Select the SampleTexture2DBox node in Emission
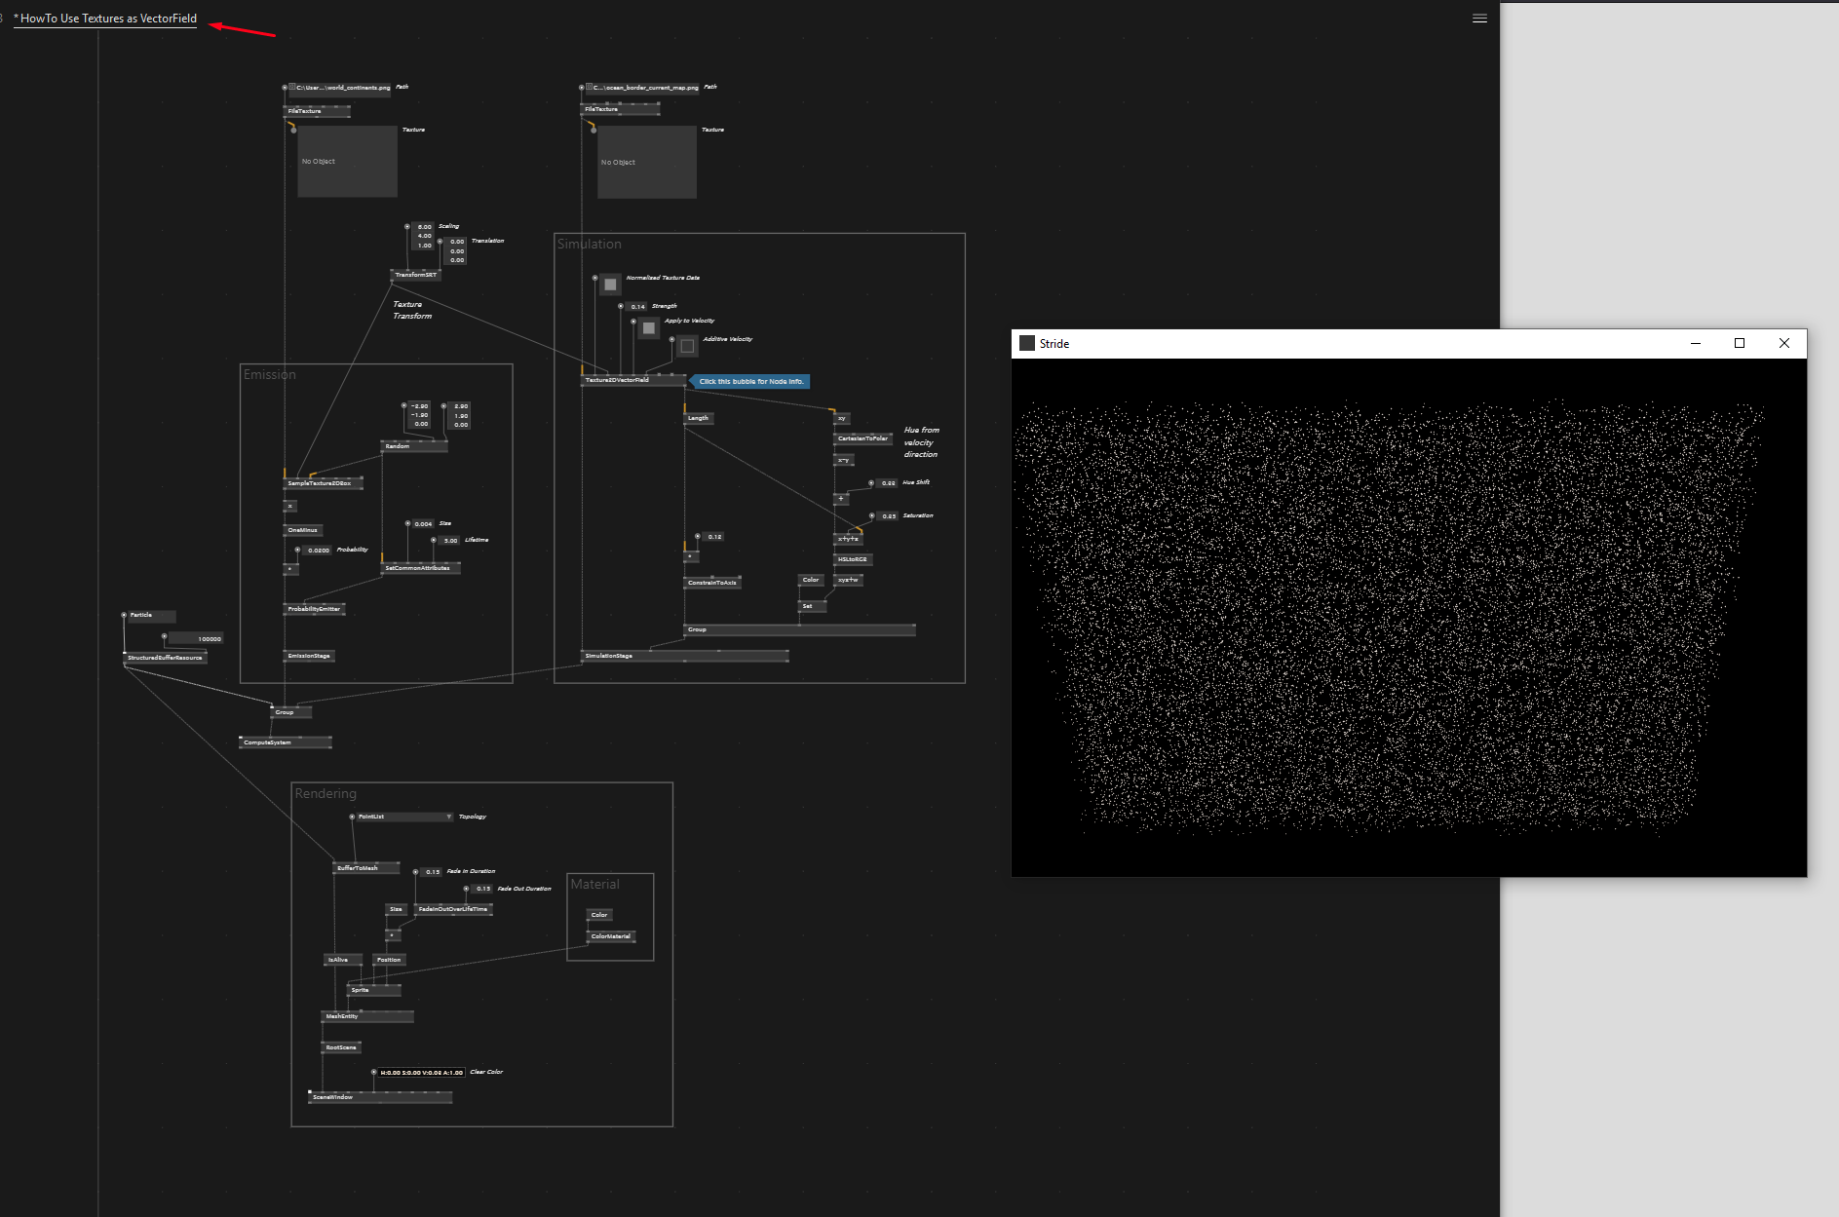Viewport: 1839px width, 1217px height. pyautogui.click(x=322, y=482)
